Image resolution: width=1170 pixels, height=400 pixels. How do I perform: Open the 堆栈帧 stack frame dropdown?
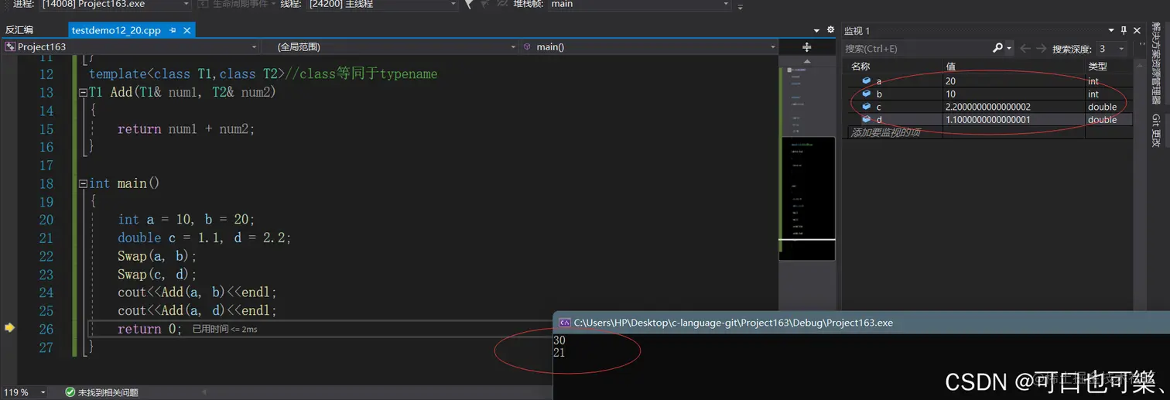coord(638,5)
